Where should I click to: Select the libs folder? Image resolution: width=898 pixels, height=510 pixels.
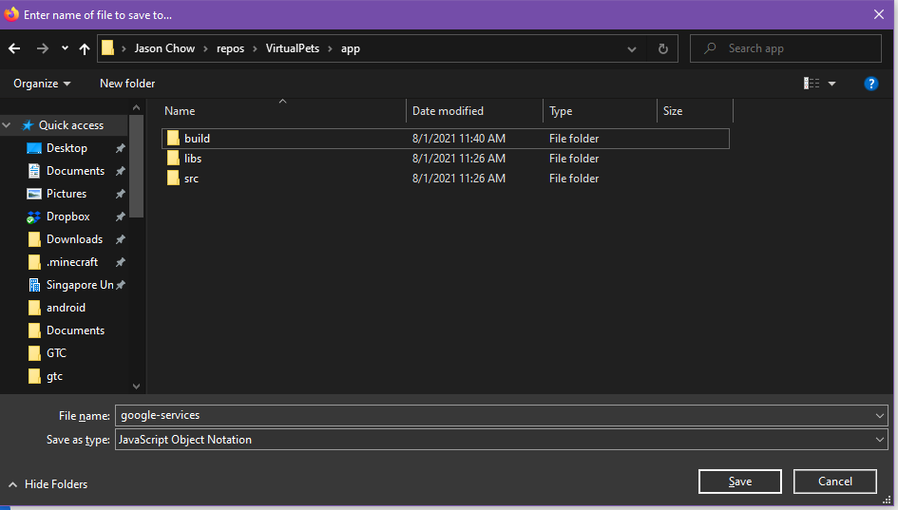tap(193, 159)
